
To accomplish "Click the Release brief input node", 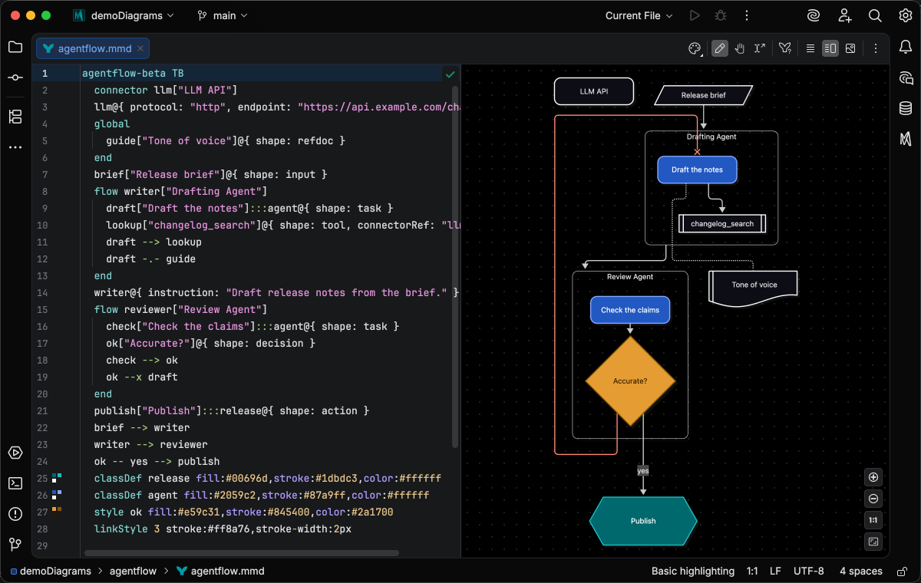I will click(703, 96).
